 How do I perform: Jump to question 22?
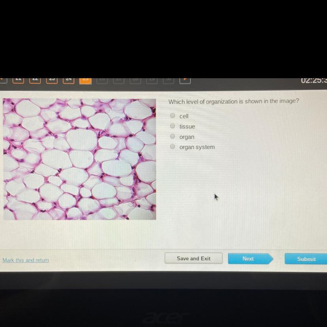point(35,81)
